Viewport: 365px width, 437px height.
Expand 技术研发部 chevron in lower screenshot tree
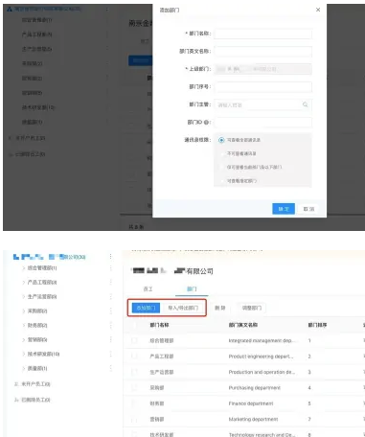pyautogui.click(x=23, y=354)
